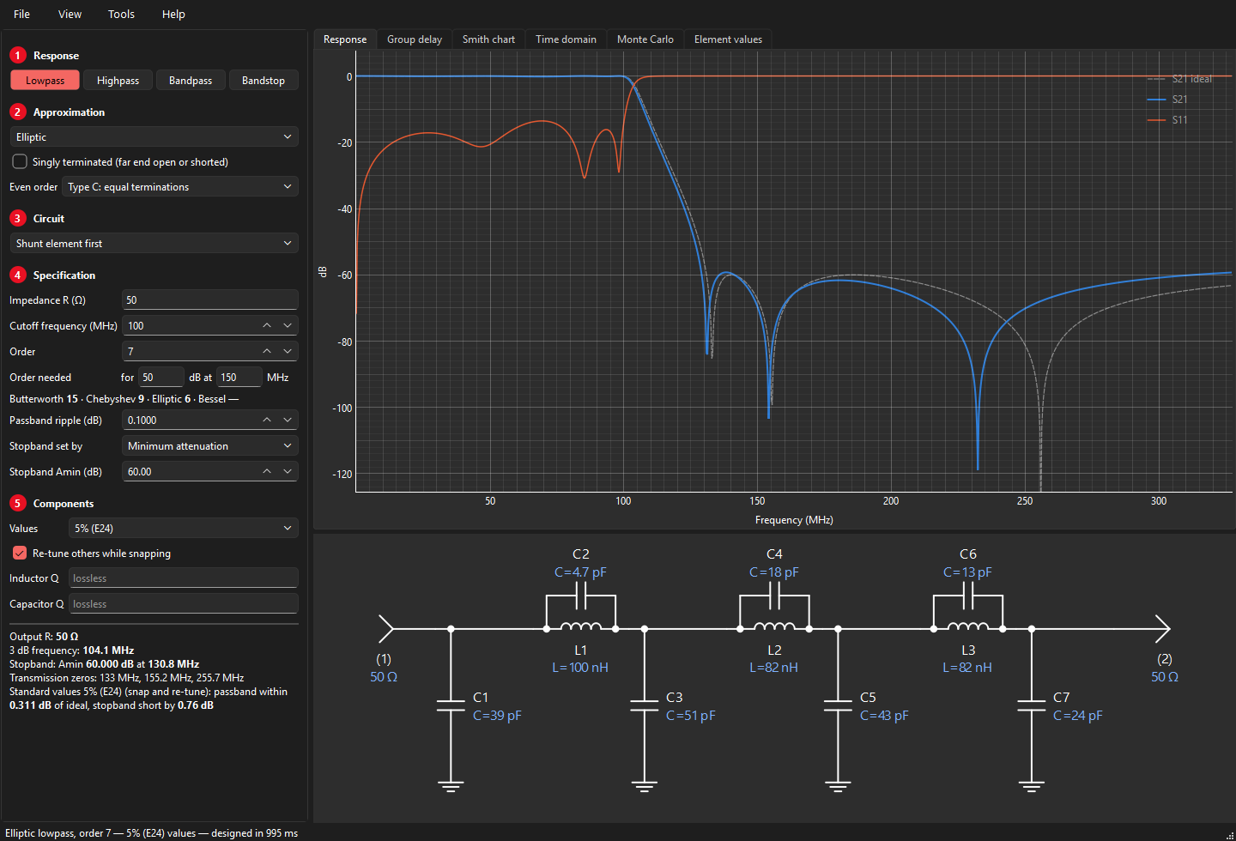Open the Tools menu
Image resolution: width=1236 pixels, height=841 pixels.
(x=121, y=14)
